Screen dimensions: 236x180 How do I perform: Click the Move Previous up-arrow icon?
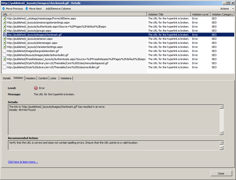(x=4, y=9)
